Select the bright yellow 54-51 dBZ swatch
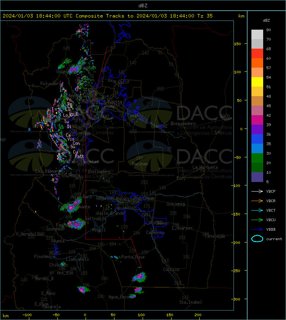Viewport: 286px width, 320px height. 257,82
